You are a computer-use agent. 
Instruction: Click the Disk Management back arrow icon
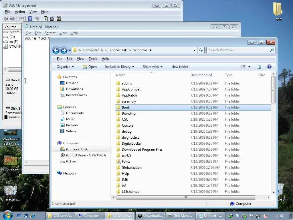click(6, 19)
